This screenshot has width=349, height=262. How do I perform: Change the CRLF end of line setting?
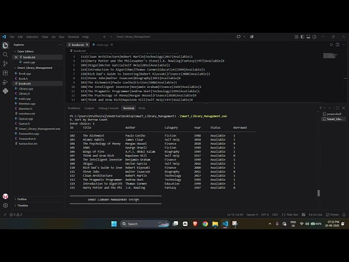pos(275,215)
